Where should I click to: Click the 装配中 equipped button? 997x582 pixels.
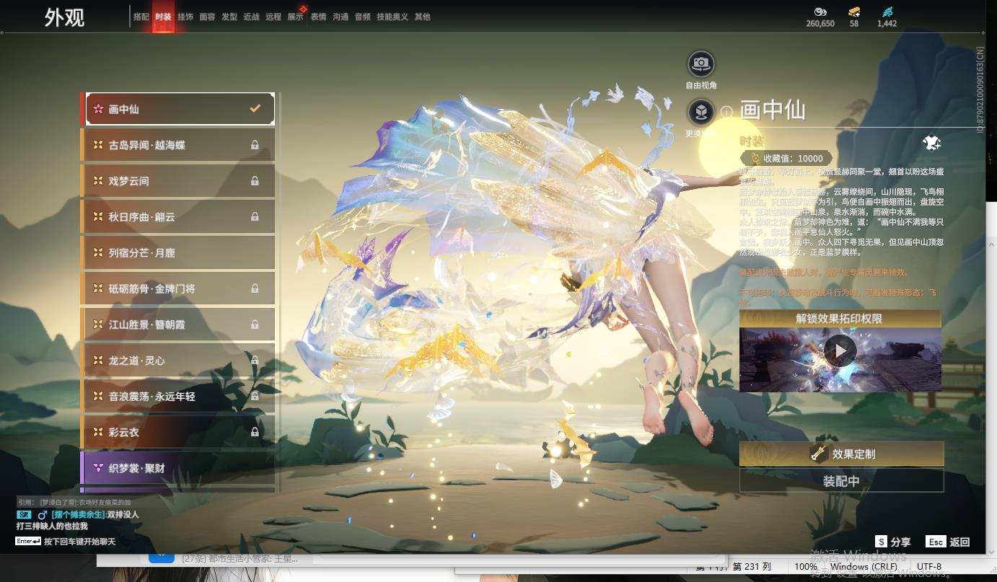(x=841, y=481)
